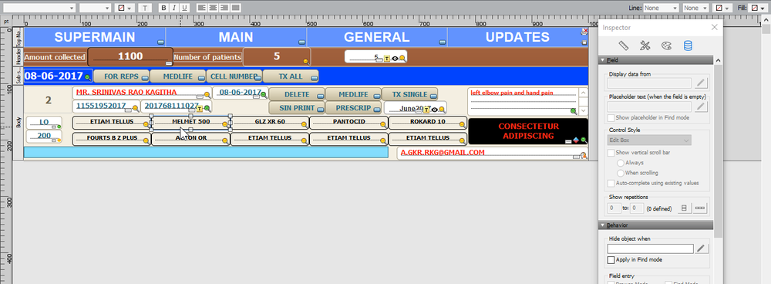Open the Inspector Styles tab (tools icon)
The height and width of the screenshot is (284, 771).
coord(645,46)
